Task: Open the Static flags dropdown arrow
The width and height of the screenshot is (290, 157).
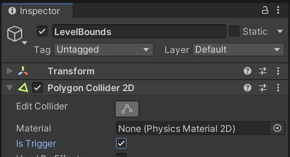Action: coord(280,31)
